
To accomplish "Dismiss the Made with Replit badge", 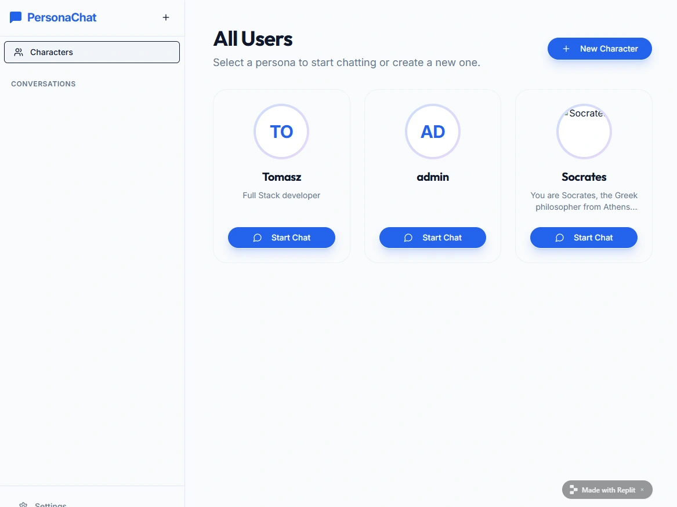I will tap(642, 490).
